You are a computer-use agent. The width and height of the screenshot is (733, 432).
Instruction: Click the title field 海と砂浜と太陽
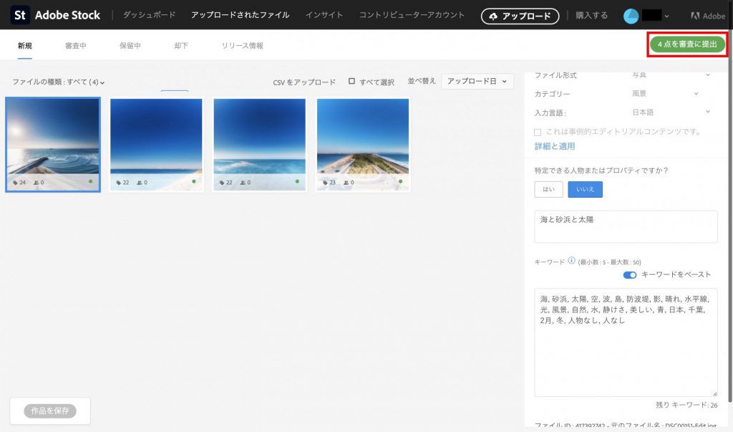(x=625, y=226)
